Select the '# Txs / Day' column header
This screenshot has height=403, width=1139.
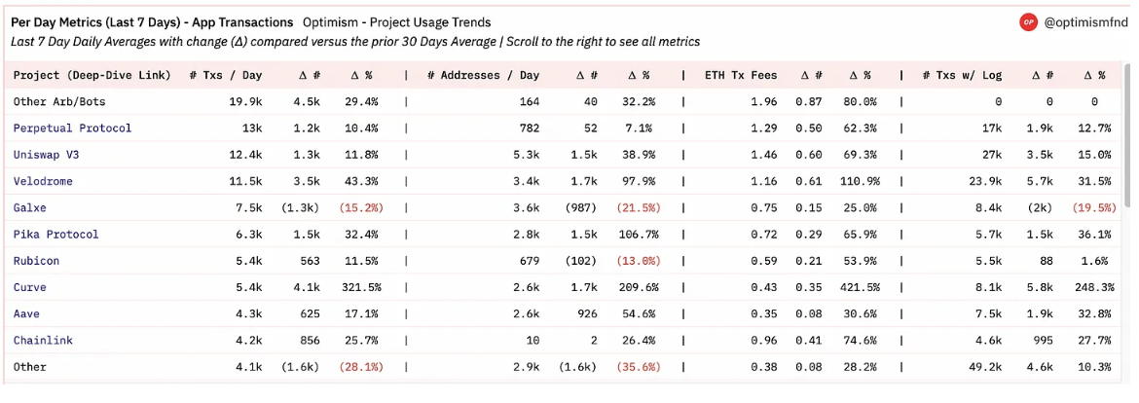click(x=226, y=76)
